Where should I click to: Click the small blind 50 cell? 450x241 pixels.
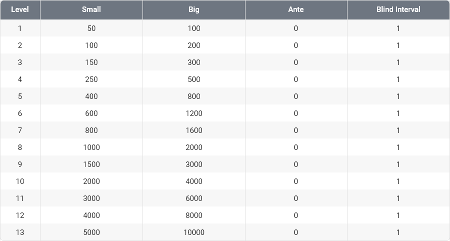click(x=91, y=28)
